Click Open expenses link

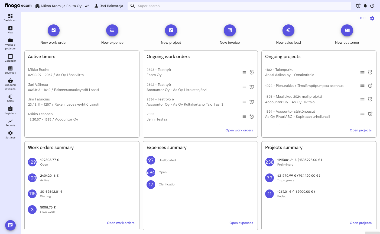[x=241, y=223]
